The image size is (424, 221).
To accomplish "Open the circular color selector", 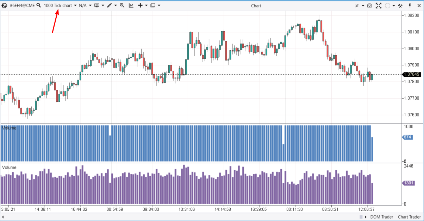I will pyautogui.click(x=387, y=6).
